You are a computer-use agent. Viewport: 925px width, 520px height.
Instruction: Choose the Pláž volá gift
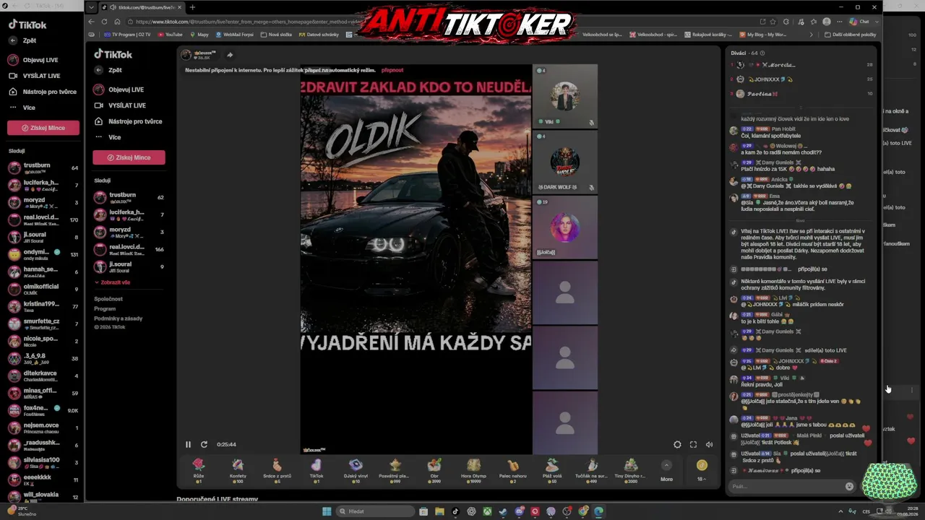tap(552, 469)
